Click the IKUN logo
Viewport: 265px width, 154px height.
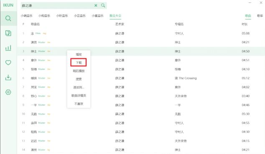(8, 5)
